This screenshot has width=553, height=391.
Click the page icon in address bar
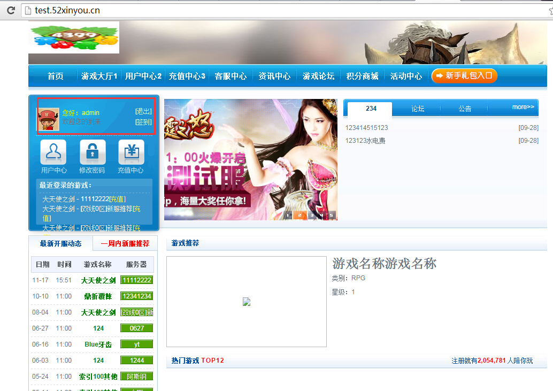[28, 11]
